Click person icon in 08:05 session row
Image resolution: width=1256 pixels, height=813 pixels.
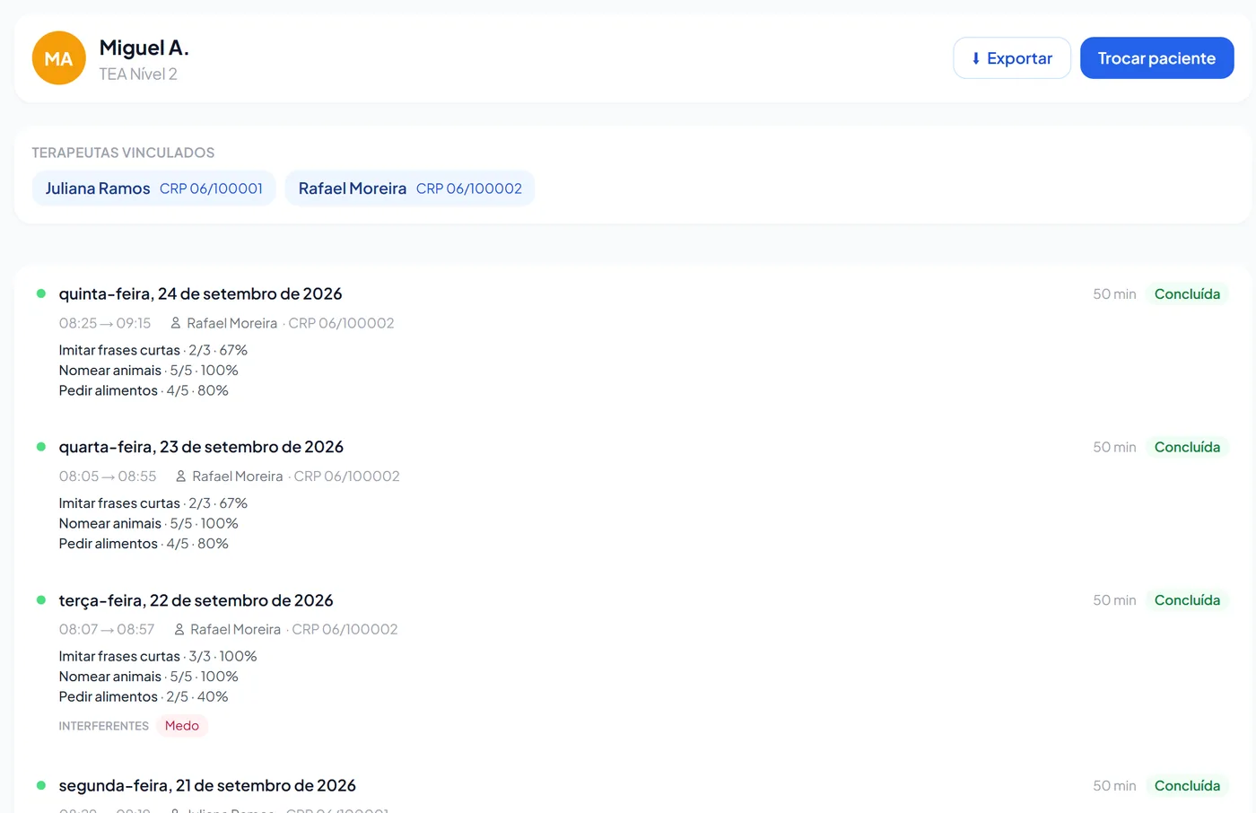click(x=181, y=476)
